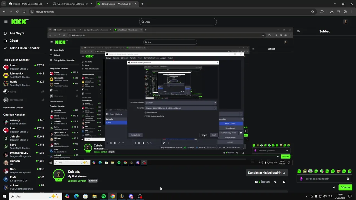The image size is (356, 200).
Task: Click the Windows taskbar Ara search box
Action: coord(36,196)
